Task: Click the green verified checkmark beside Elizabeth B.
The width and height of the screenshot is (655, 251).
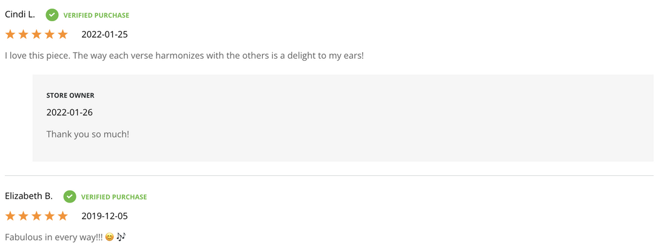Action: 70,196
